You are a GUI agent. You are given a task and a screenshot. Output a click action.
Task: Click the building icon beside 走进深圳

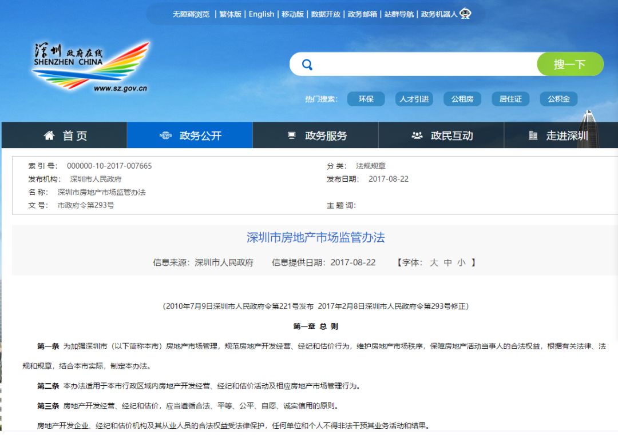click(x=533, y=135)
